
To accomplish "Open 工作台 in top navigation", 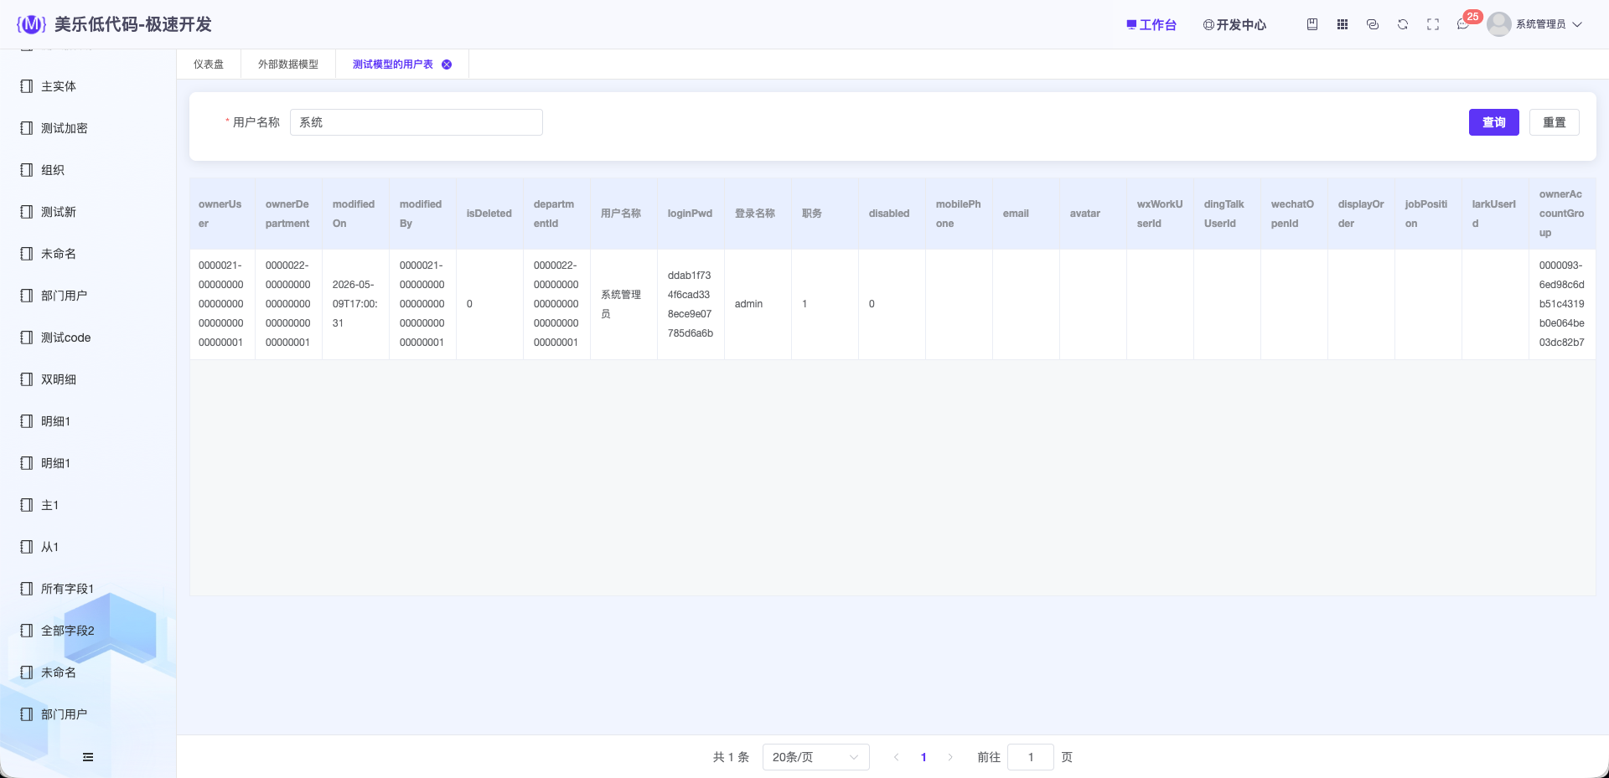I will pyautogui.click(x=1151, y=25).
